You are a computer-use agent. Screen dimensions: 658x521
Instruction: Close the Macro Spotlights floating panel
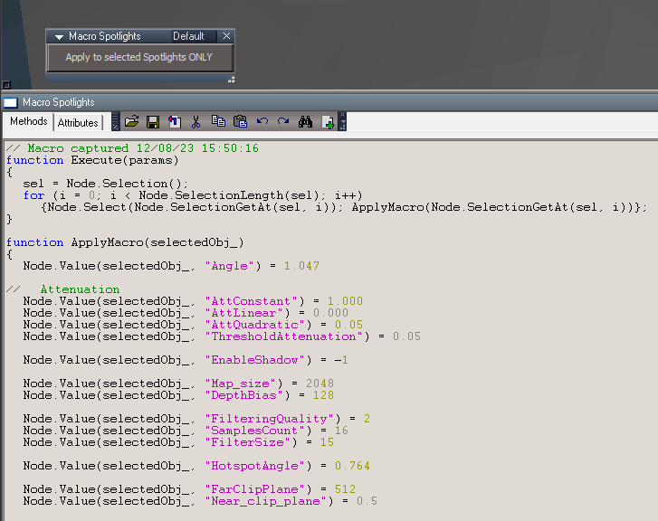pyautogui.click(x=226, y=36)
